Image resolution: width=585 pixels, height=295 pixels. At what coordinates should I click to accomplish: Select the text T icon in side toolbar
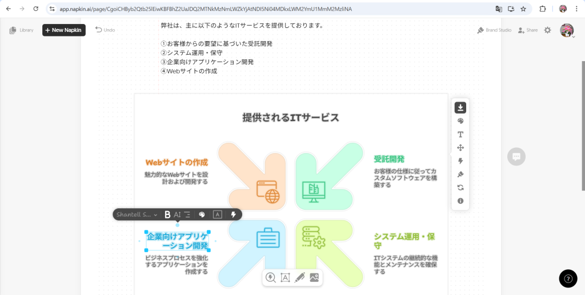tap(460, 134)
